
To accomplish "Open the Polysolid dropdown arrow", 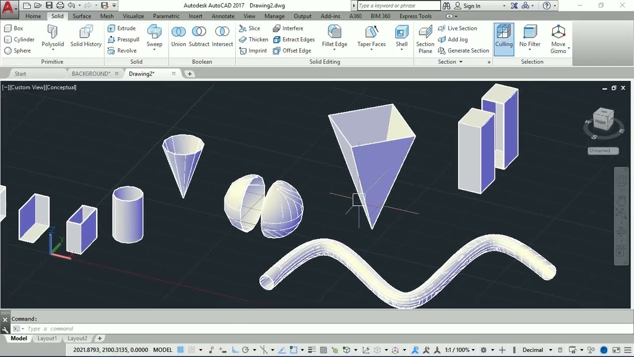I will tap(53, 50).
